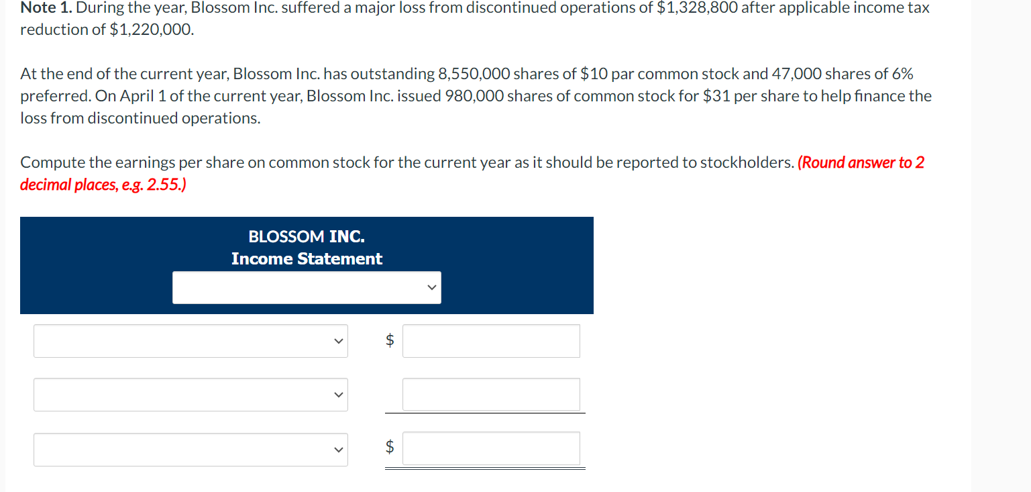Click the final double-underlined total input field
Screen dimensions: 1031x492
coord(490,448)
